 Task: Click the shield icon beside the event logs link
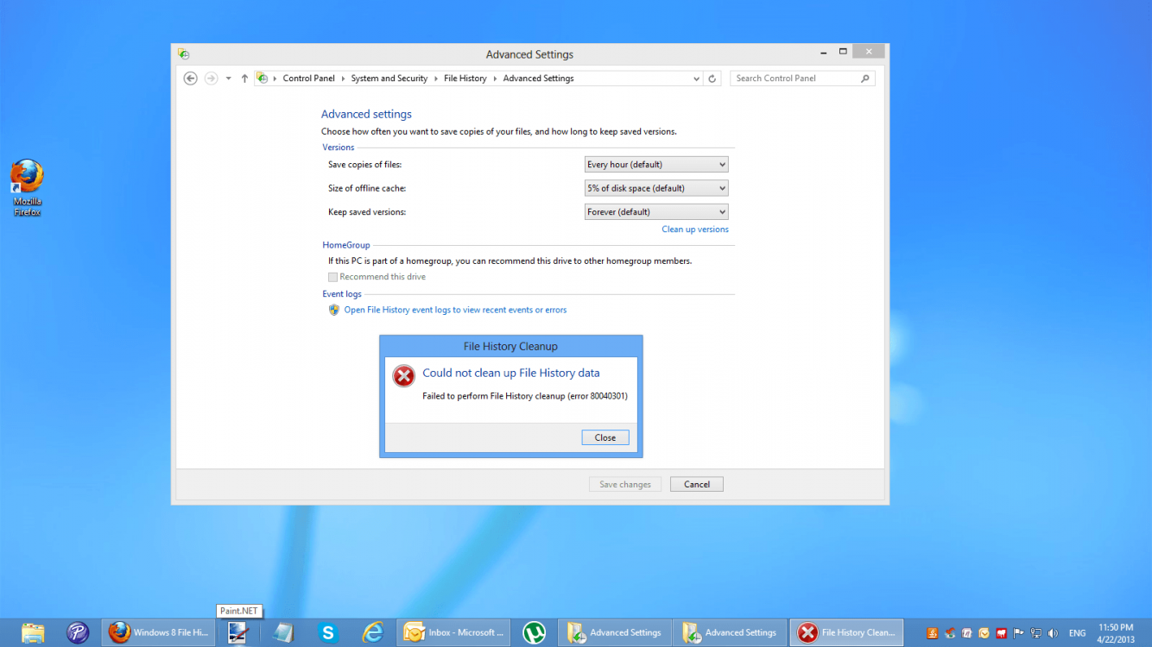tap(334, 310)
